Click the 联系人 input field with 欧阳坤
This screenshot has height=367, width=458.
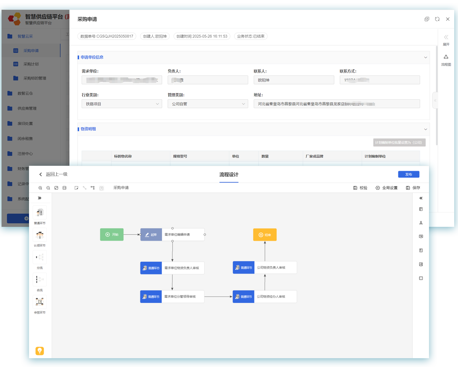[294, 80]
